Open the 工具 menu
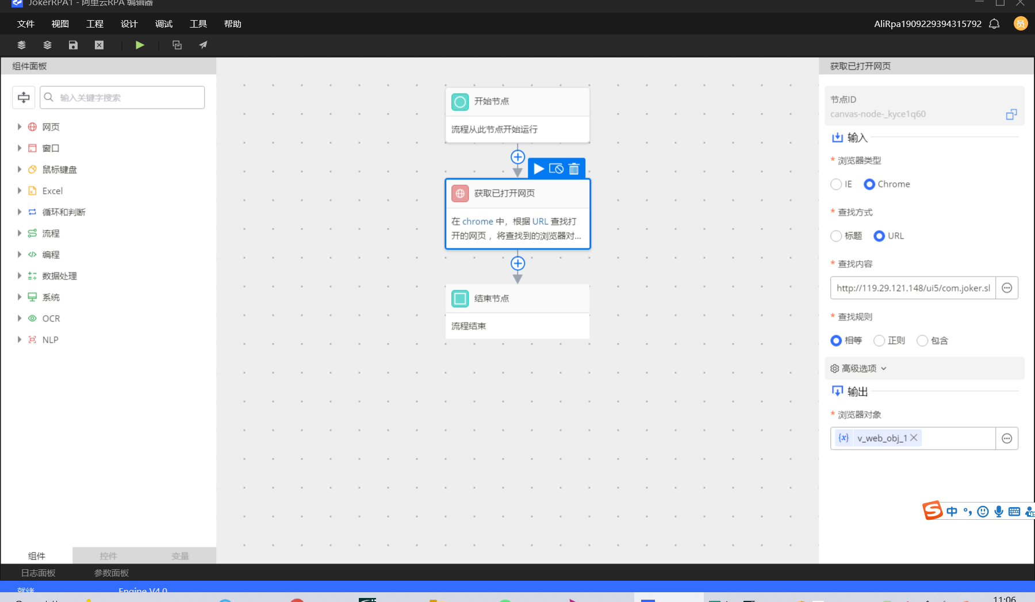 (x=198, y=24)
